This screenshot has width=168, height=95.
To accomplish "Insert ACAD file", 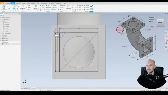I will click(x=86, y=10).
